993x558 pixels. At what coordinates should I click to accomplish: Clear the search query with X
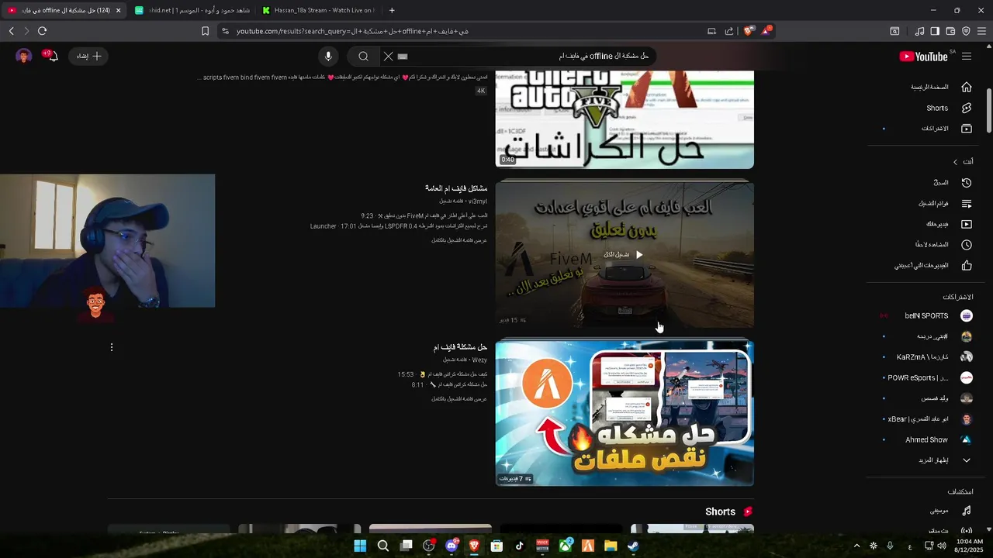[388, 57]
